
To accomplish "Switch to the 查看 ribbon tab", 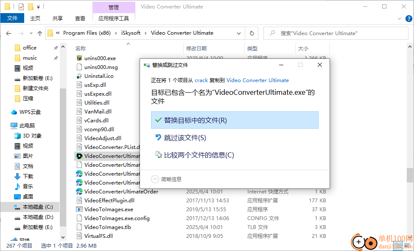I will click(80, 19).
